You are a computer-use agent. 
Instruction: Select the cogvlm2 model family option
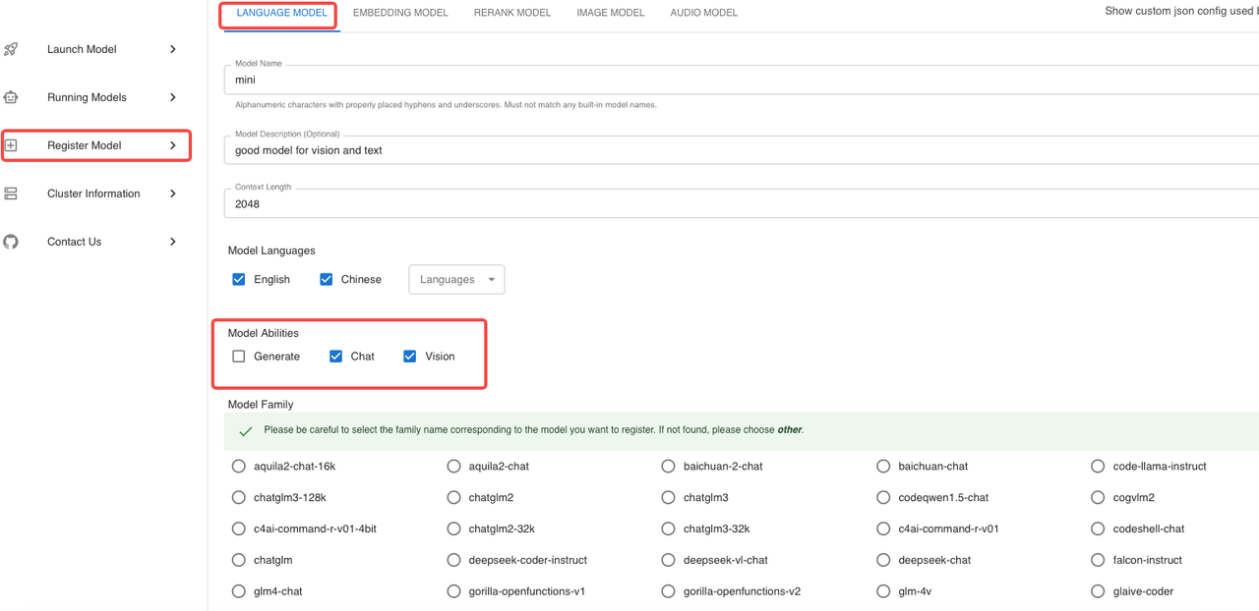coord(1098,498)
